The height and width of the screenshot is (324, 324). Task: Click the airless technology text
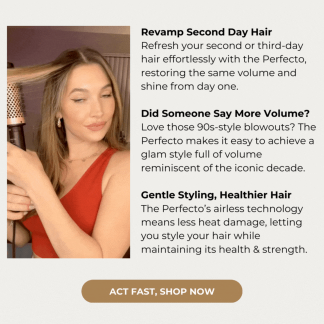click(258, 208)
